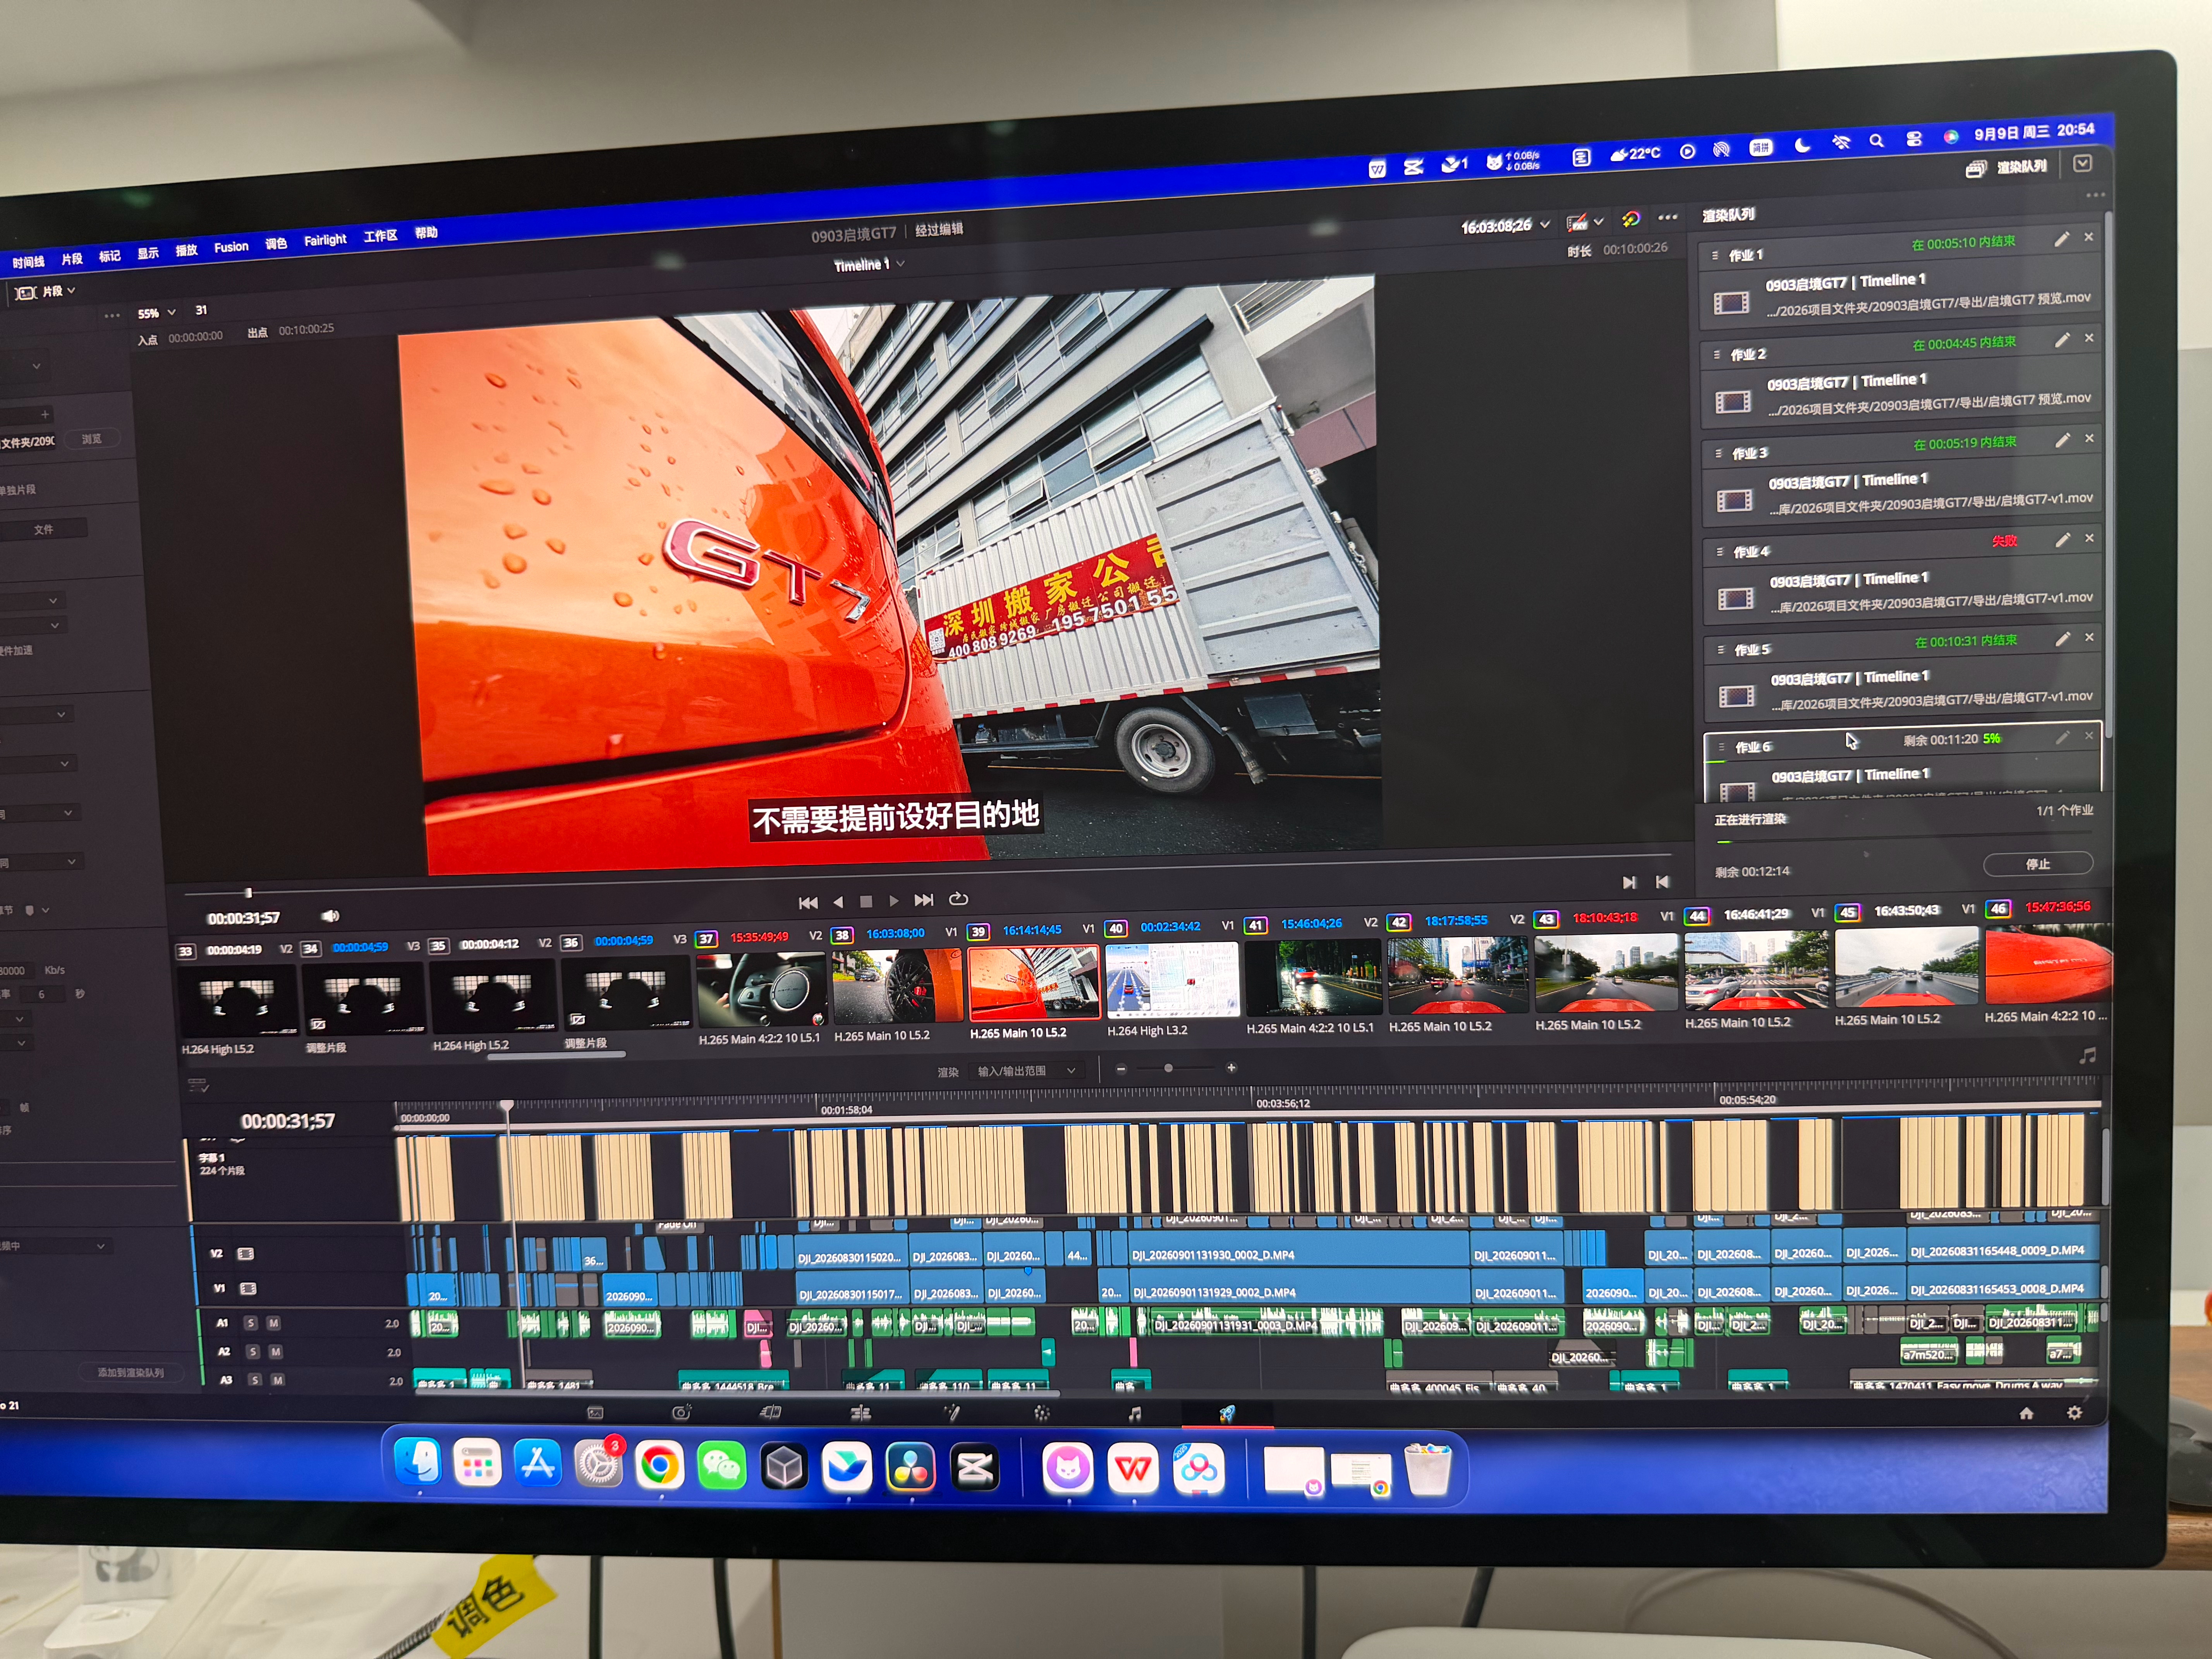Zoom in timeline with plus button

click(x=1231, y=1068)
